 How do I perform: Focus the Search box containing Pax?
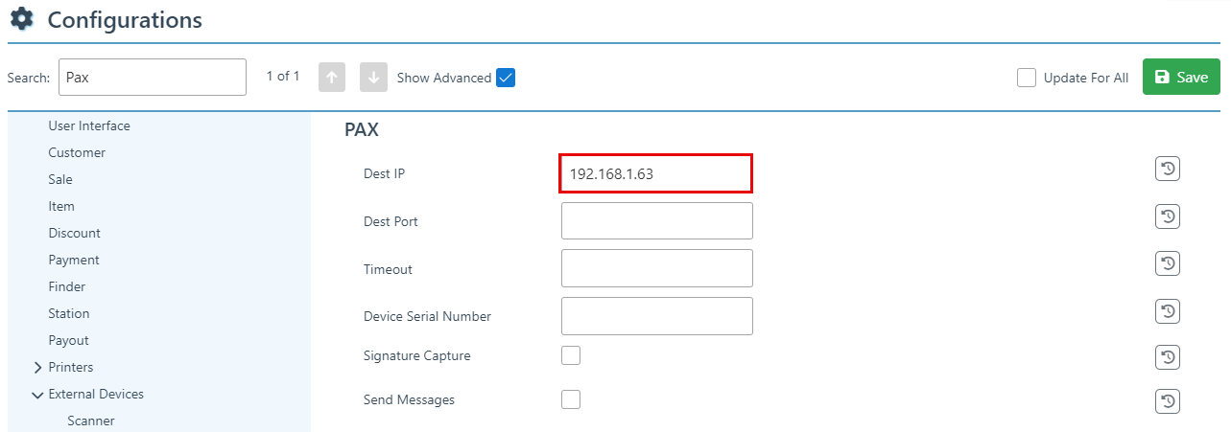(x=153, y=78)
